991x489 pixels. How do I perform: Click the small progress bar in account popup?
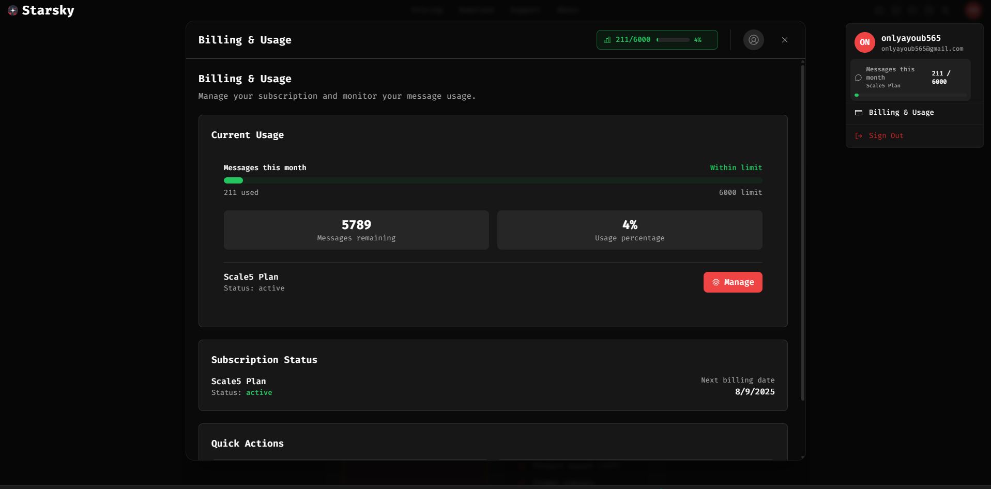pyautogui.click(x=910, y=95)
